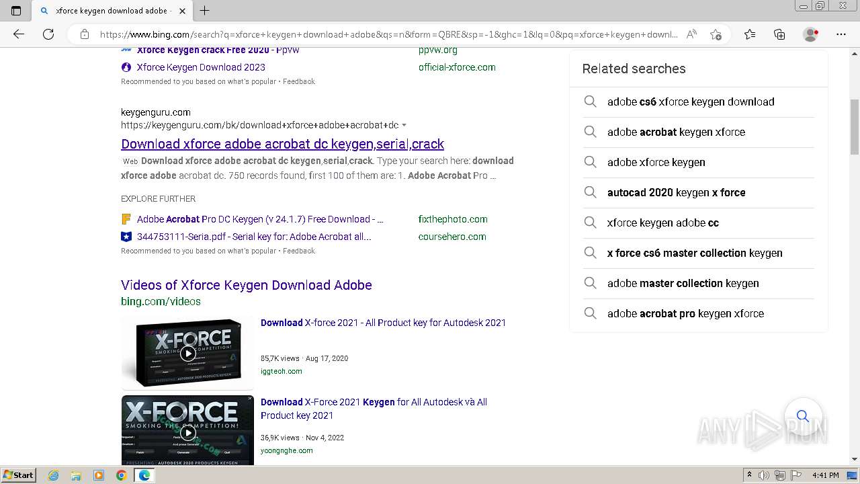860x484 pixels.
Task: Click the Official Xforce site favicon
Action: [126, 67]
